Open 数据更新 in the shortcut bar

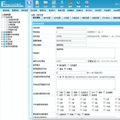pyautogui.click(x=71, y=11)
